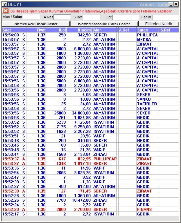Sort by Fiyat column header
This screenshot has height=223, width=181.
(36, 30)
